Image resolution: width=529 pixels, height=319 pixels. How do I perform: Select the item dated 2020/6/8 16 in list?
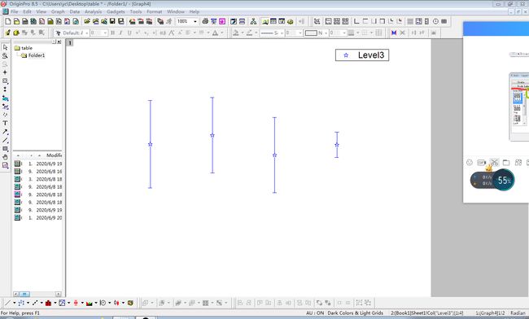(x=38, y=172)
